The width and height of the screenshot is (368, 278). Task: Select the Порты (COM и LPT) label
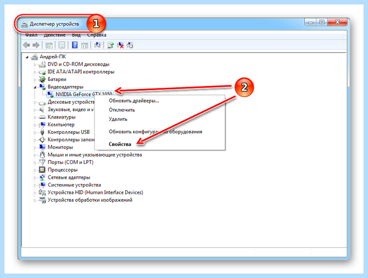point(71,162)
